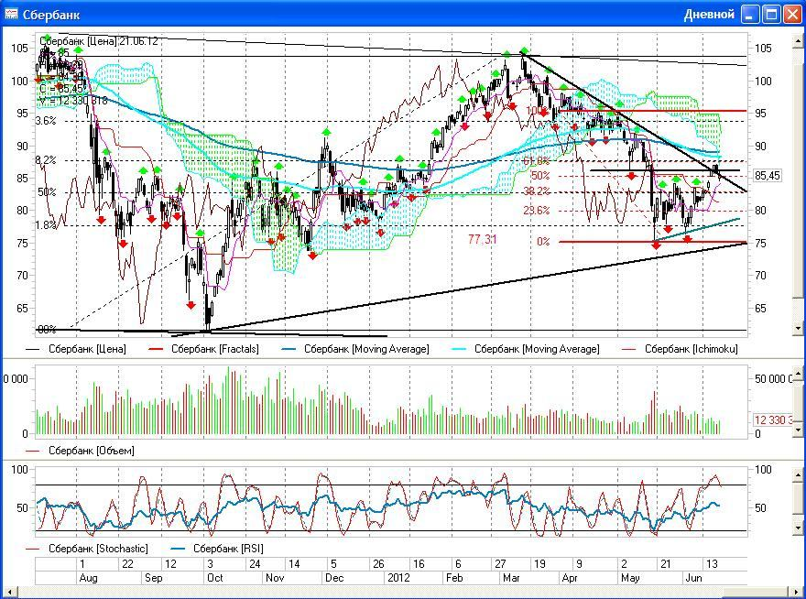This screenshot has width=806, height=599.
Task: Click the 'Сбербанк [Цена] 21.06.12' header text on the chart
Action: click(99, 41)
